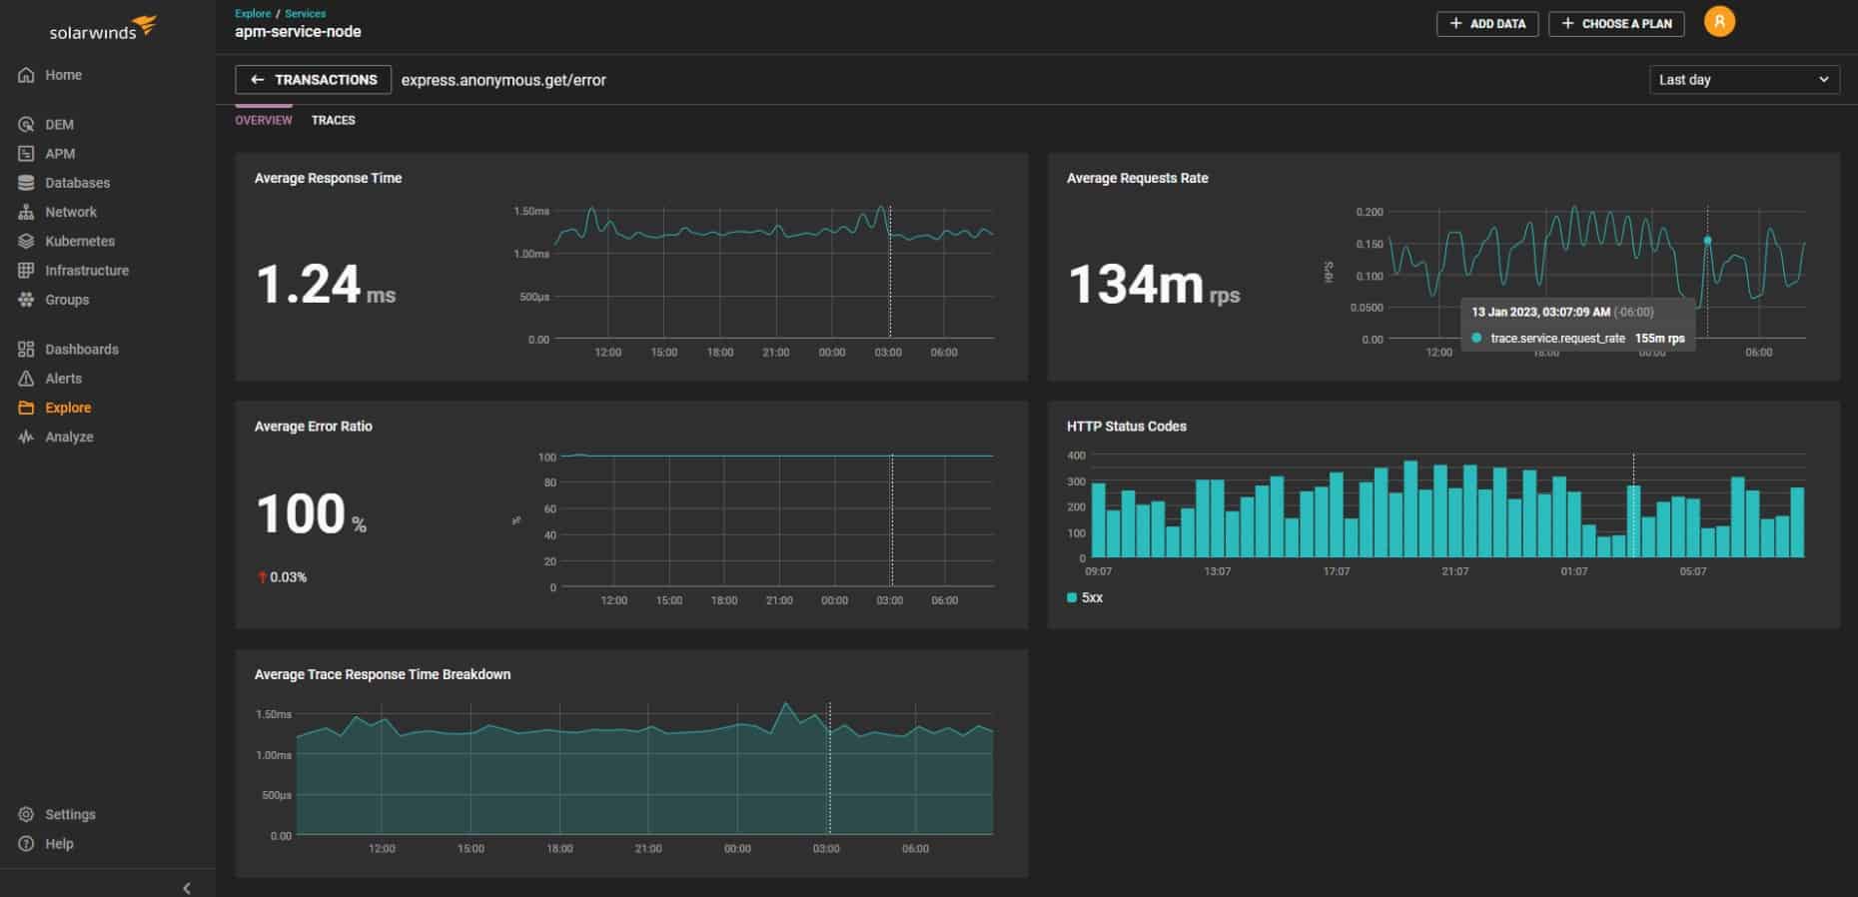The image size is (1858, 897).
Task: Click the Infrastructure grid icon
Action: [26, 271]
